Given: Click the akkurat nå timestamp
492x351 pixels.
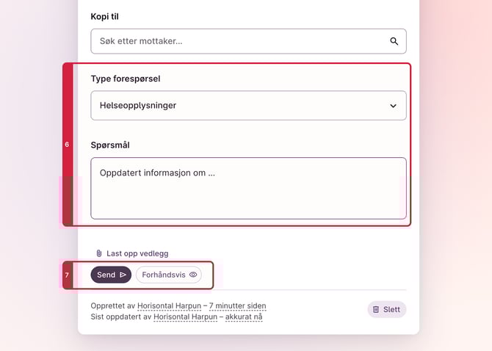Looking at the screenshot, I should click(244, 317).
